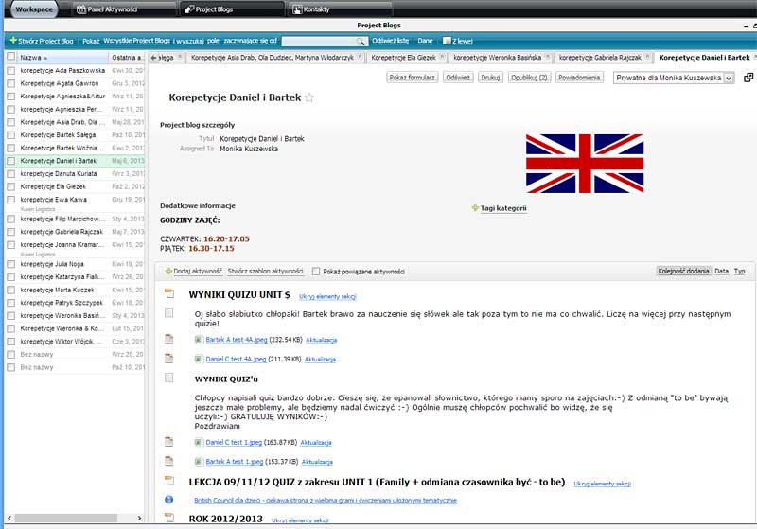Image resolution: width=757 pixels, height=529 pixels.
Task: Sort list by Nazwa column header
Action: [x=62, y=58]
